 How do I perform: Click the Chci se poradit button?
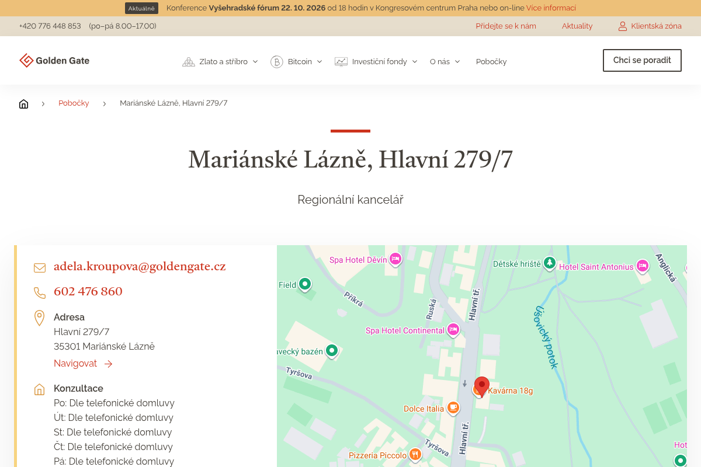click(642, 60)
